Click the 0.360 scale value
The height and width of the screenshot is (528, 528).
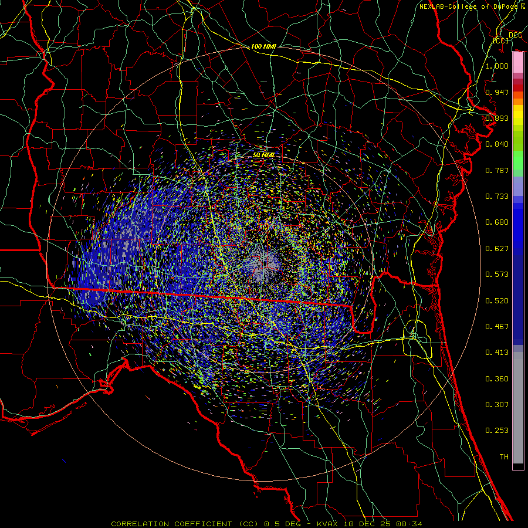pyautogui.click(x=497, y=379)
